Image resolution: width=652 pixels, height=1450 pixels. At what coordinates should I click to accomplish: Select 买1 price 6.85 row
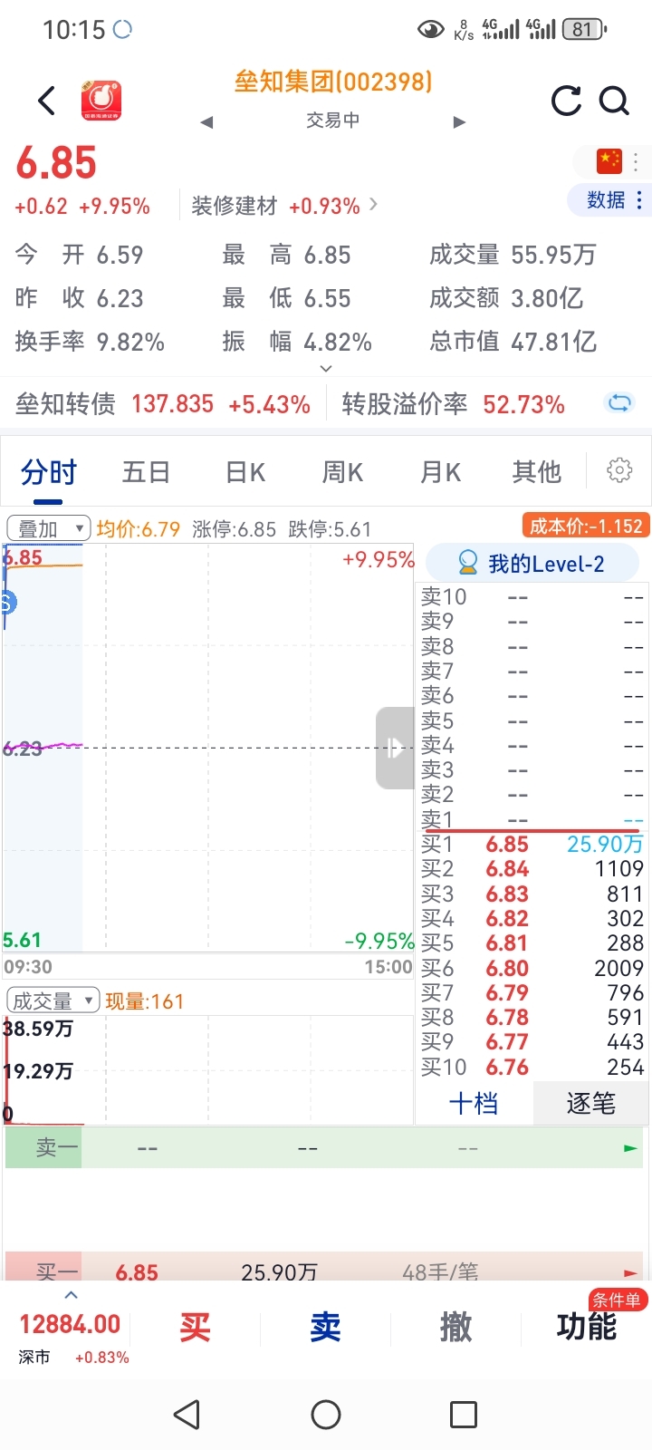coord(532,845)
